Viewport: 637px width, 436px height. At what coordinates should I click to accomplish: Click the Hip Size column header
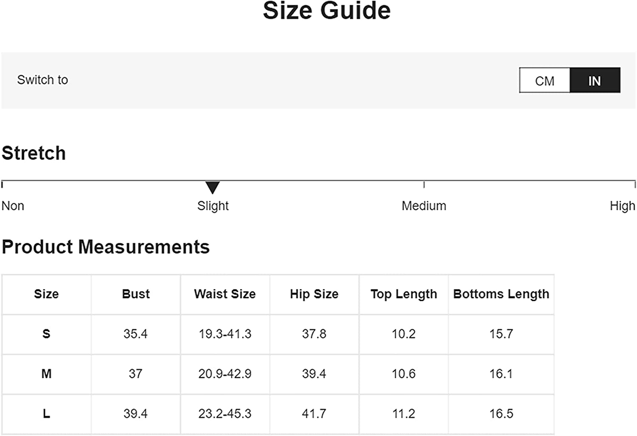(x=314, y=294)
